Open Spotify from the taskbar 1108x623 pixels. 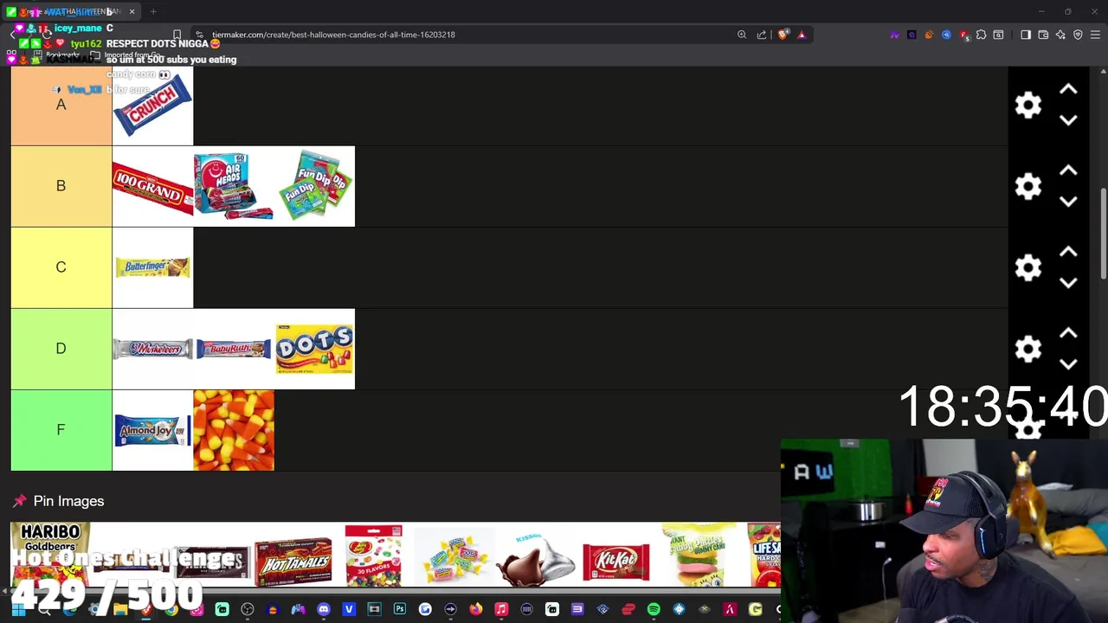[x=654, y=609]
